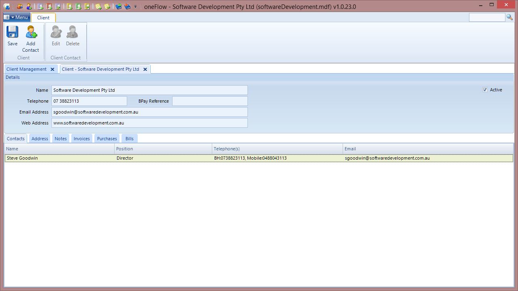Open the Invoices tab
518x291 pixels.
coord(81,139)
